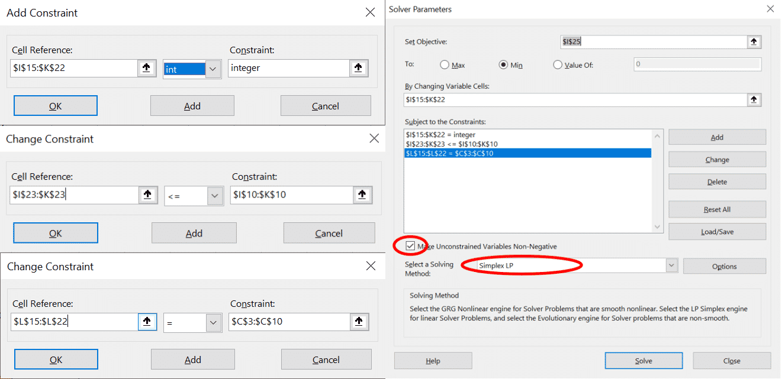The height and width of the screenshot is (379, 782).
Task: Click range icon beside $I$10:$K$10 constraint field
Action: [x=362, y=195]
